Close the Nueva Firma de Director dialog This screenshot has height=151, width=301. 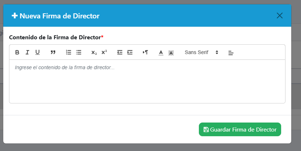point(280,15)
